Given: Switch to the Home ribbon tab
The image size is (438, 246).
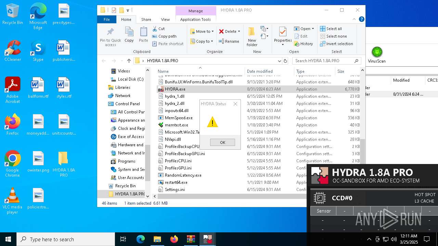Looking at the screenshot, I should 126,19.
